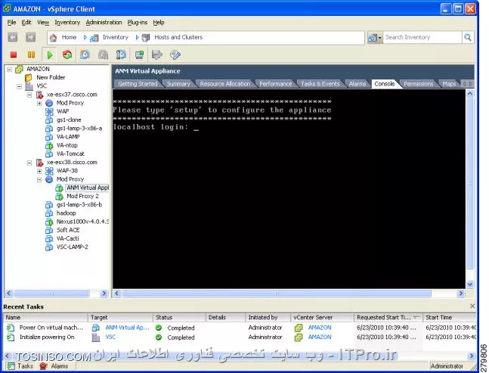The height and width of the screenshot is (373, 489).
Task: Click the Reset virtual machine icon
Action: (67, 55)
